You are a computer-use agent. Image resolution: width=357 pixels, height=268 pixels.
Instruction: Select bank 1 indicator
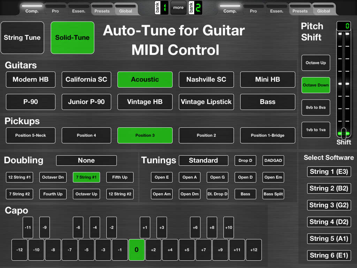click(x=161, y=8)
